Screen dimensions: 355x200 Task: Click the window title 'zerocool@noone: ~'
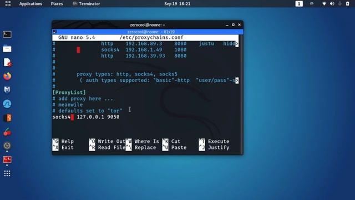coord(148,25)
